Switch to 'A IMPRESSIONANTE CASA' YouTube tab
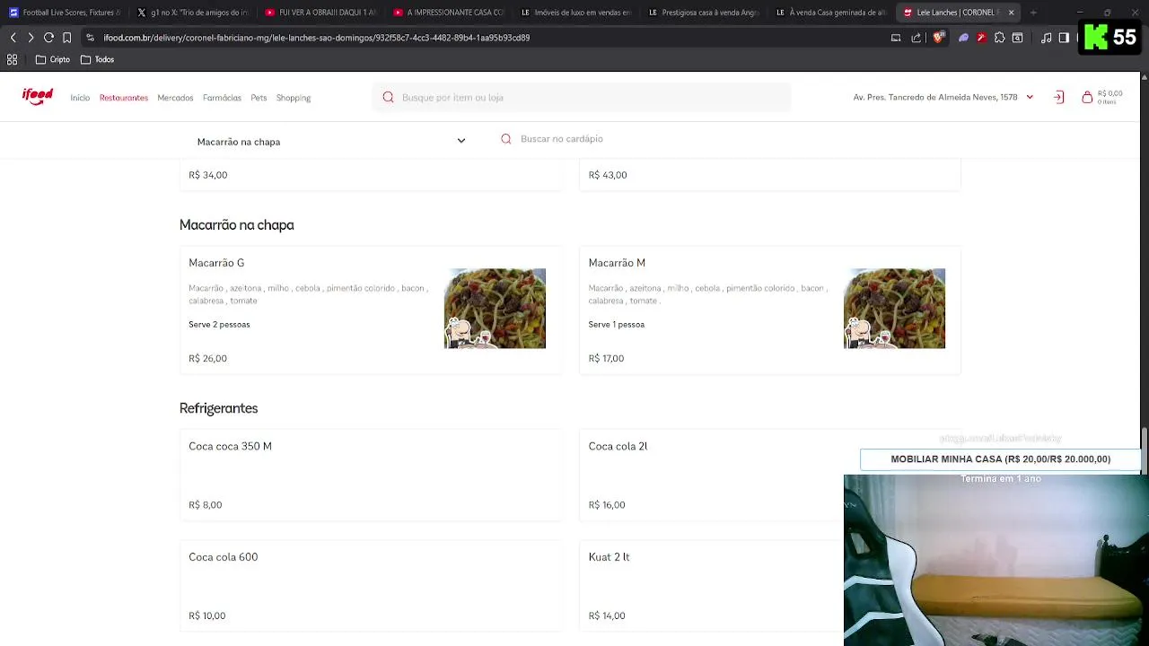The image size is (1149, 646). (x=448, y=13)
